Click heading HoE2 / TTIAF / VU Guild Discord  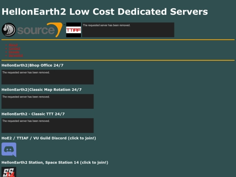[x=49, y=138]
